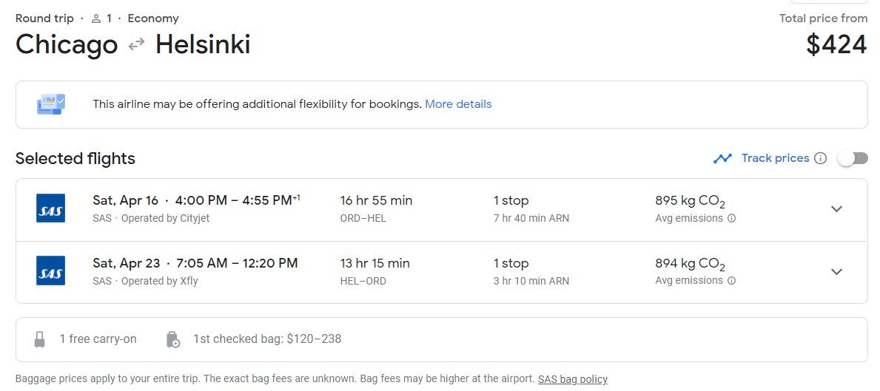Click the SAS logo on the outbound flight

coord(50,208)
